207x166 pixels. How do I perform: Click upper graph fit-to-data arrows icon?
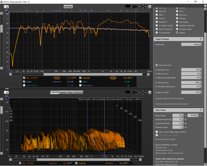(x=143, y=6)
